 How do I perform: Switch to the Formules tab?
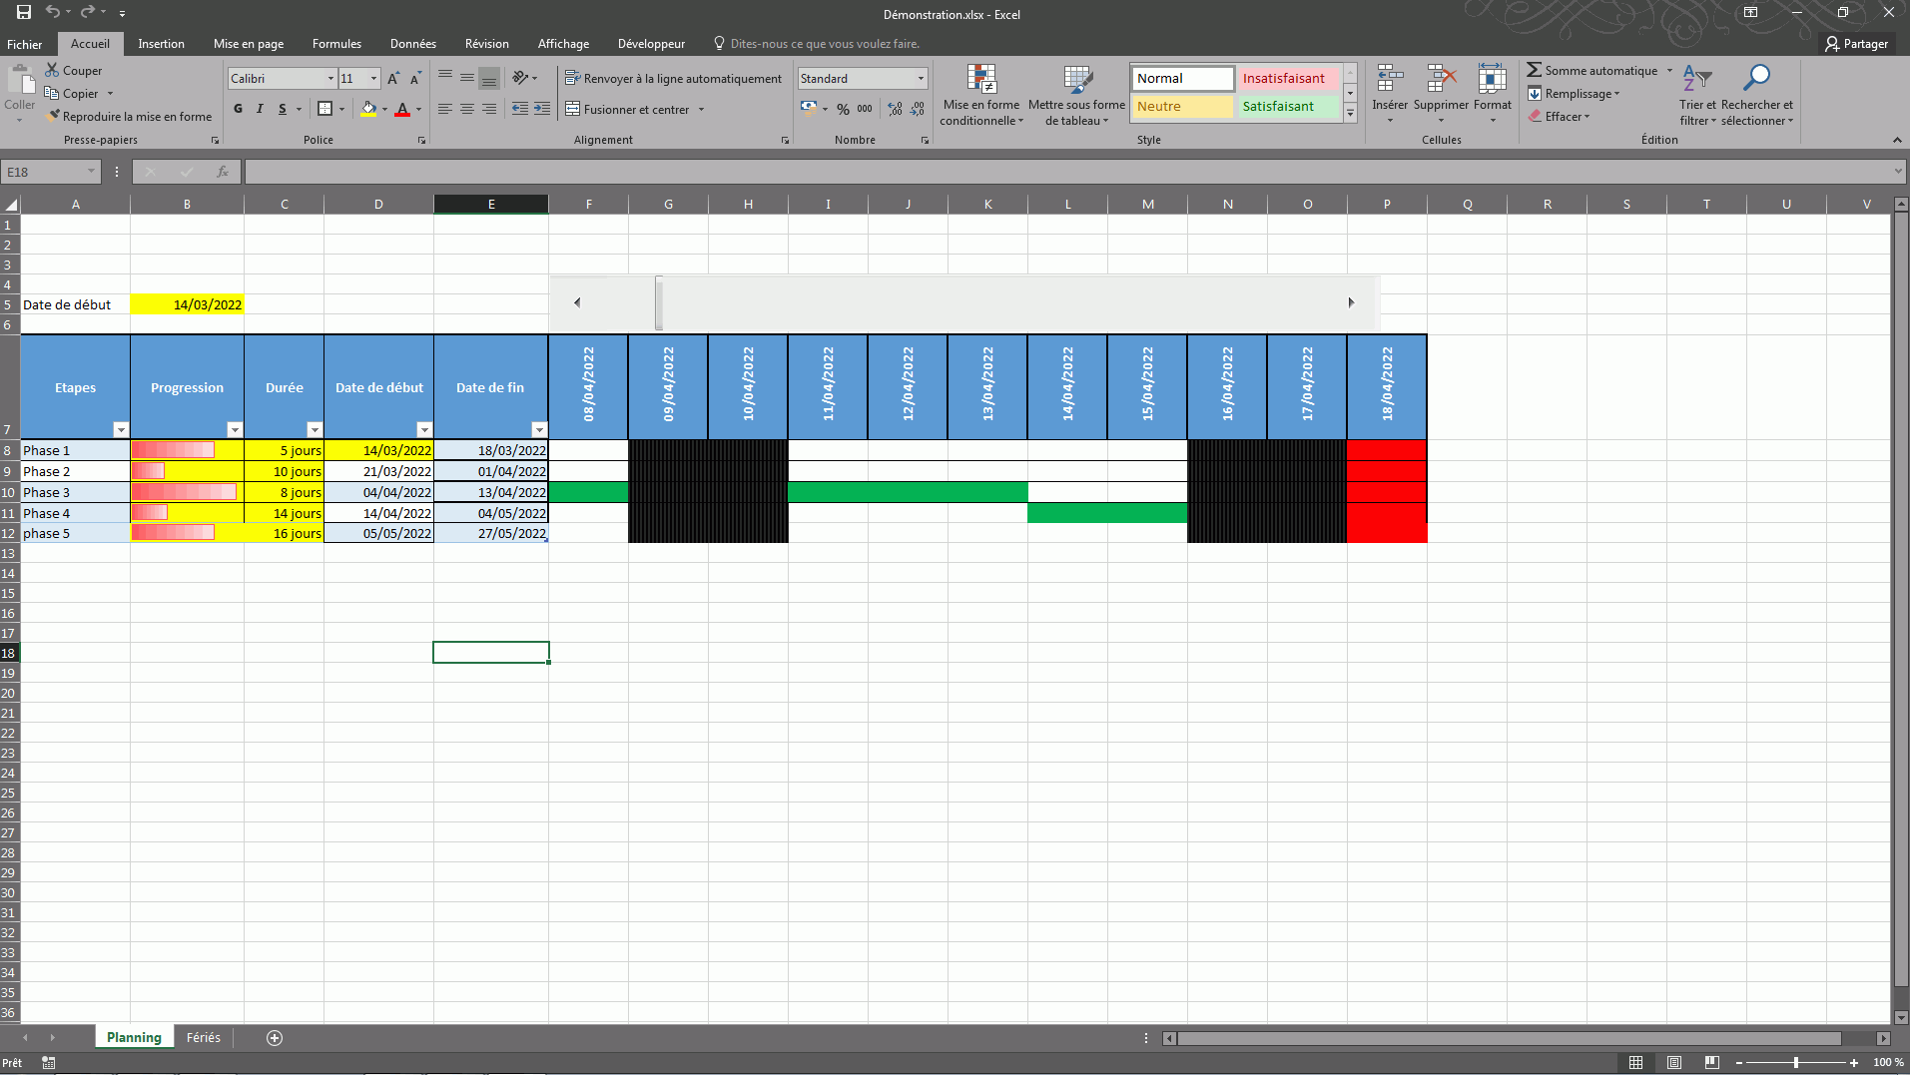(x=336, y=44)
